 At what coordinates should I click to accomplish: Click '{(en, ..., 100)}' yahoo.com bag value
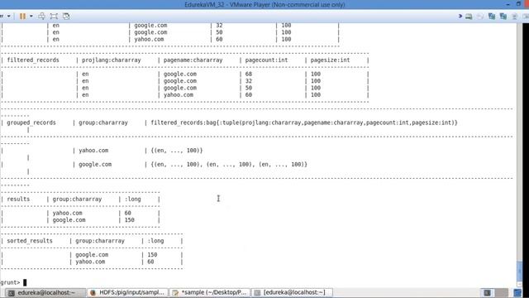[177, 151]
